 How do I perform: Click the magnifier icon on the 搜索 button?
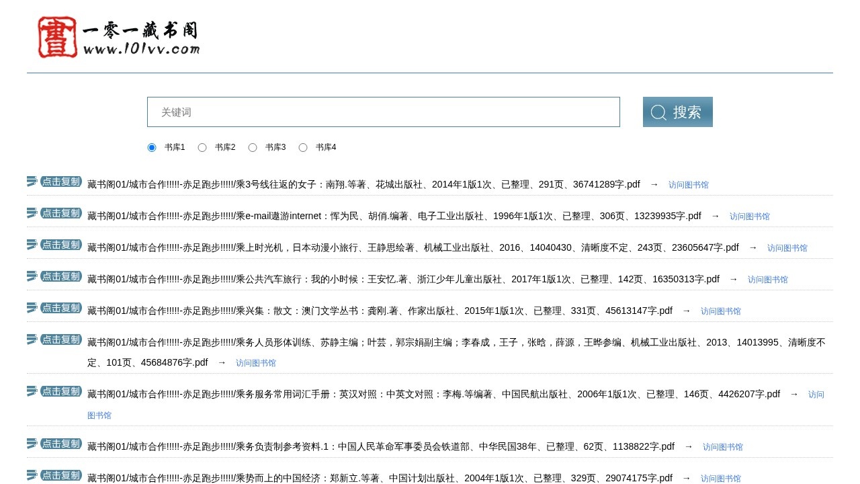tap(658, 112)
